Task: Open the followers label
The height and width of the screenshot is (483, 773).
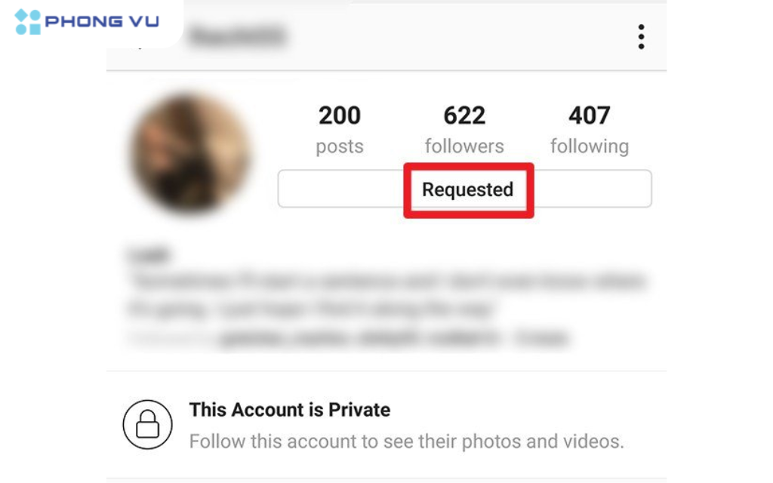Action: pyautogui.click(x=464, y=146)
